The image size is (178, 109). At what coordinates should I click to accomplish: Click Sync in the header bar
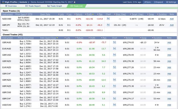pos(148,2)
